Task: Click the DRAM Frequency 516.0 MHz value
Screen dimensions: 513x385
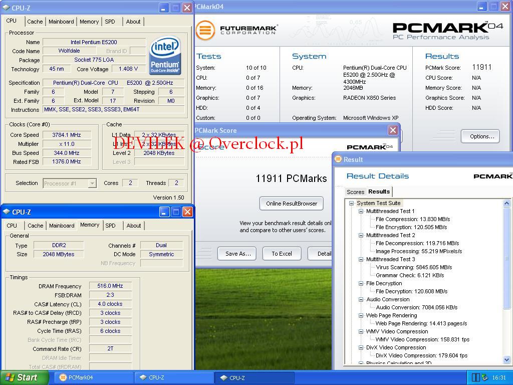Action: 110,286
